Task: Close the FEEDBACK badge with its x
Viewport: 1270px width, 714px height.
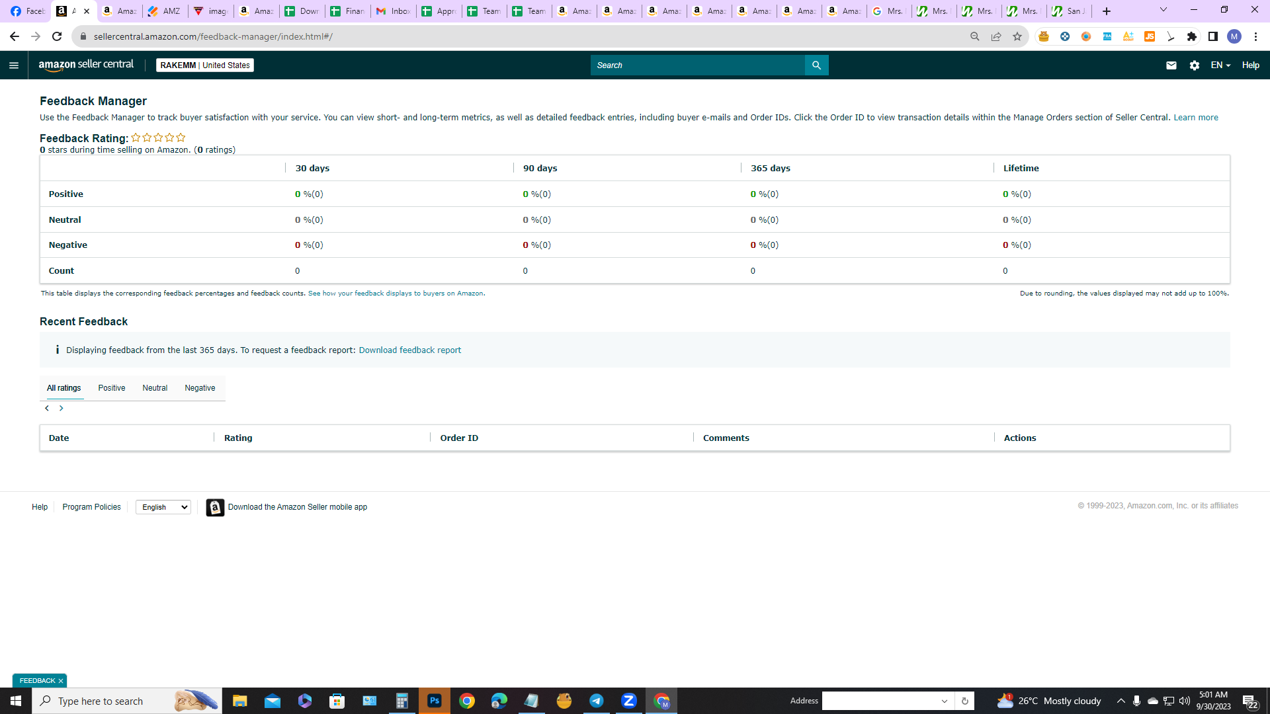Action: click(61, 681)
